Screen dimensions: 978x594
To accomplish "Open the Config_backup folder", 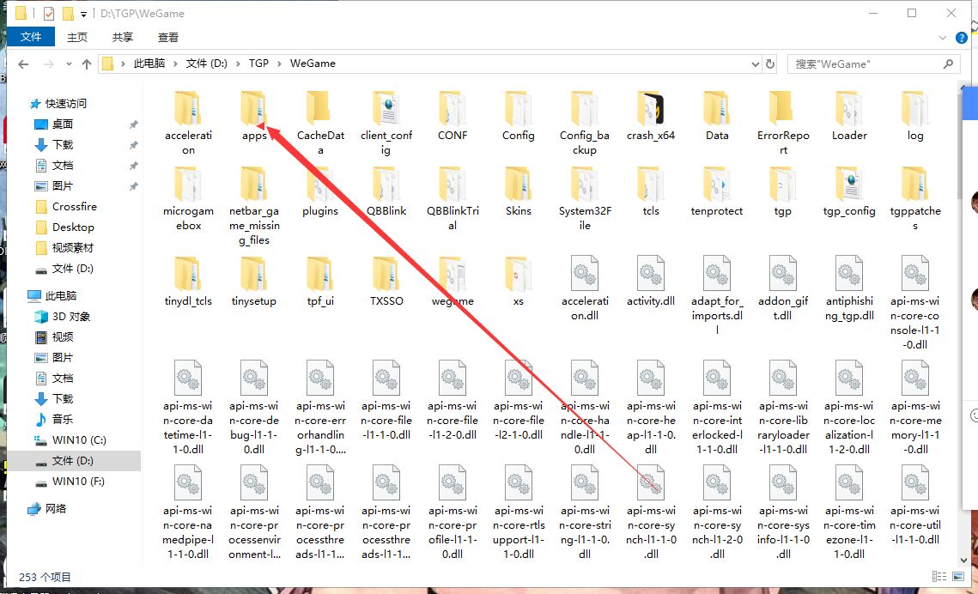I will point(585,124).
